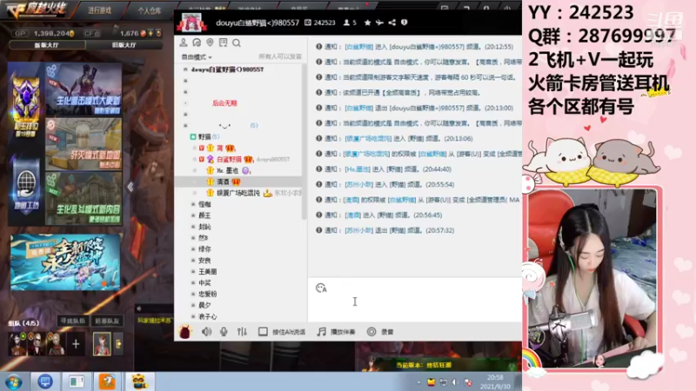Image resolution: width=696 pixels, height=391 pixels.
Task: Open the 生化乱斗模式新内容 banner thumbnail
Action: [84, 198]
